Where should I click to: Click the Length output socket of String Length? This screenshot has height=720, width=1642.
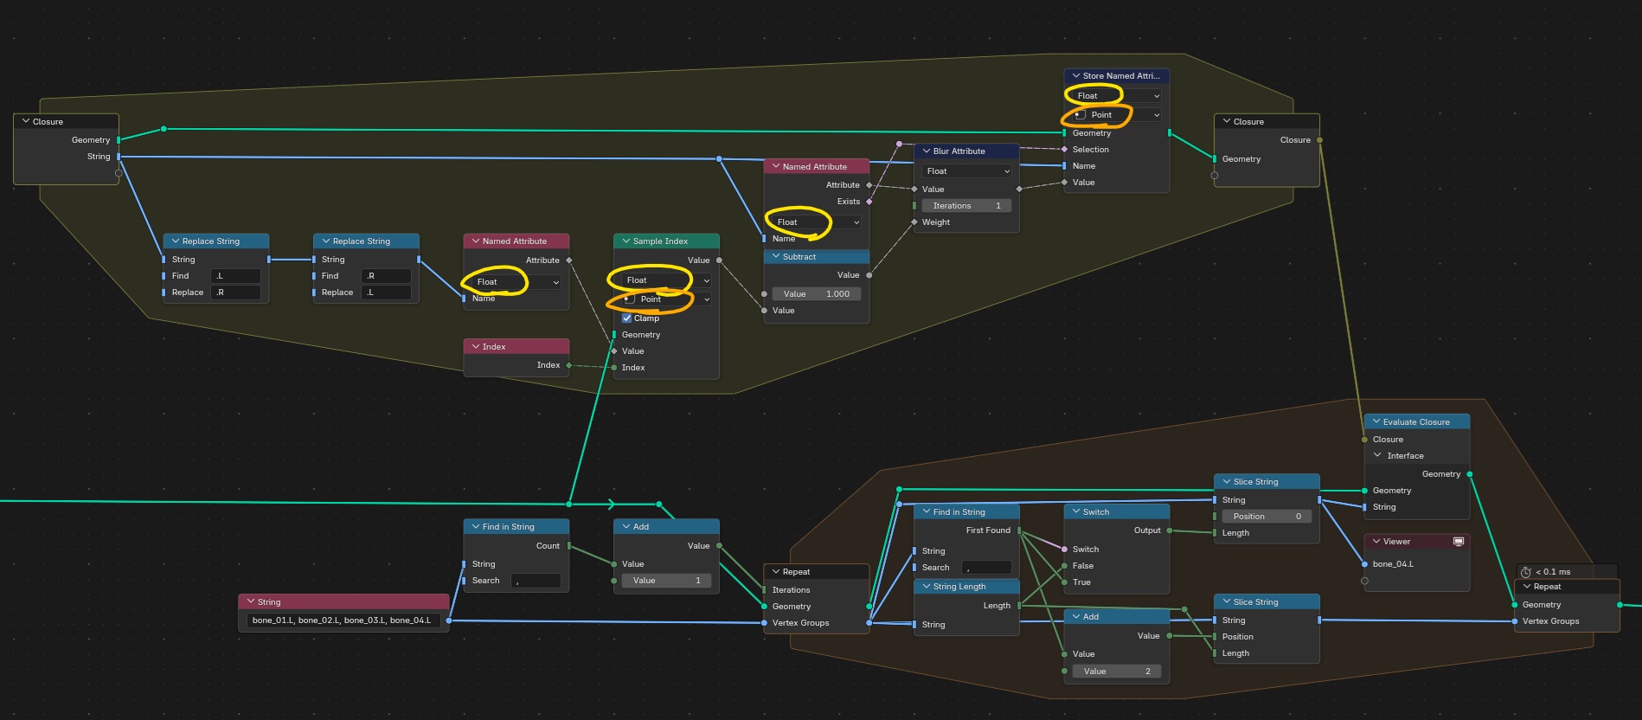click(1019, 606)
